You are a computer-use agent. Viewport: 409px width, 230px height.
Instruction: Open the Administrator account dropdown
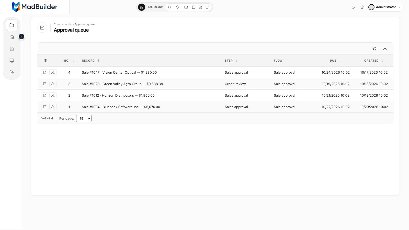click(x=385, y=7)
